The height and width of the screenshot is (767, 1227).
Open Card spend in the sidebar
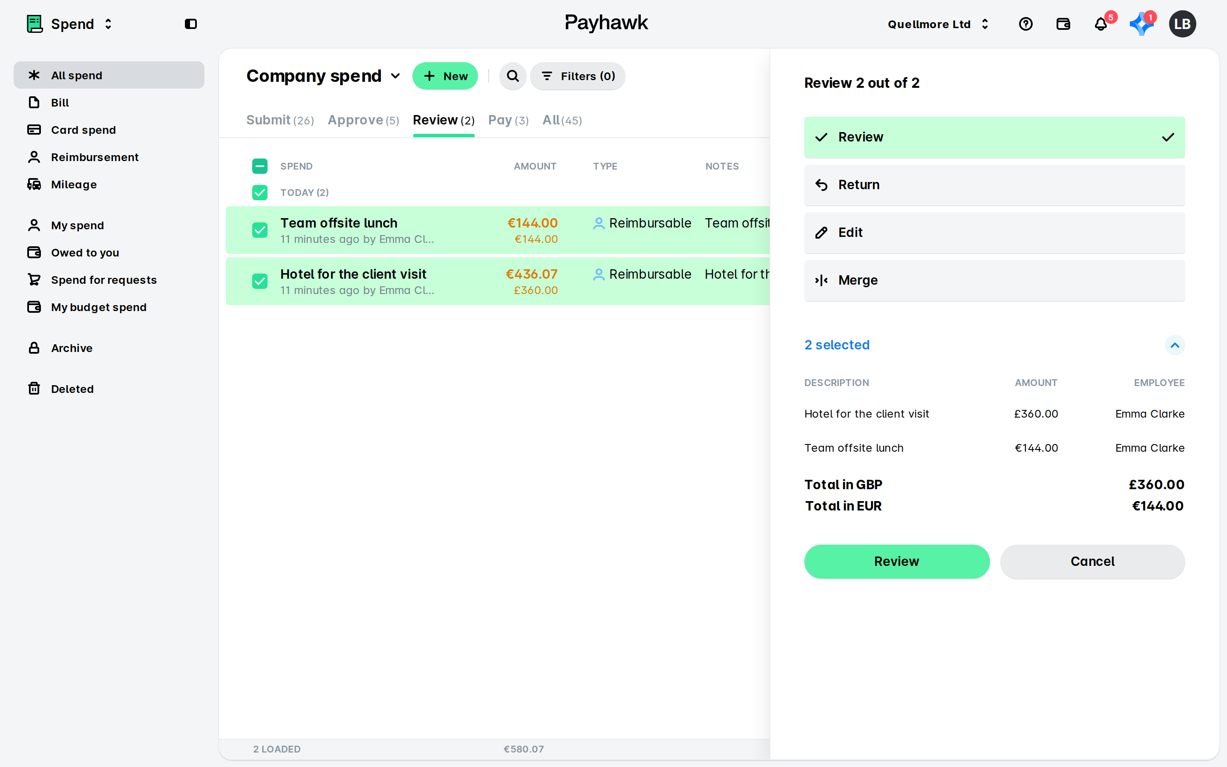tap(109, 130)
